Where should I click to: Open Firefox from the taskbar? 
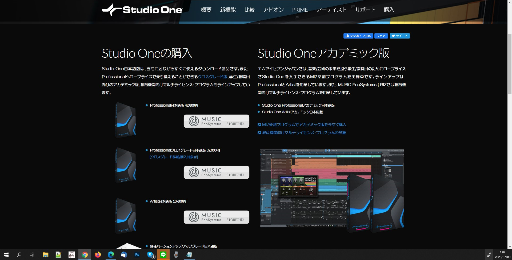pos(98,255)
